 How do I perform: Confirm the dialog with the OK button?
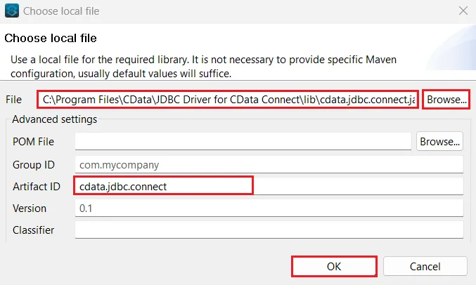(x=334, y=267)
